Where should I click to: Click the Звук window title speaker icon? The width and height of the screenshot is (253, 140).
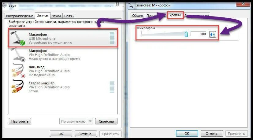pos(5,5)
